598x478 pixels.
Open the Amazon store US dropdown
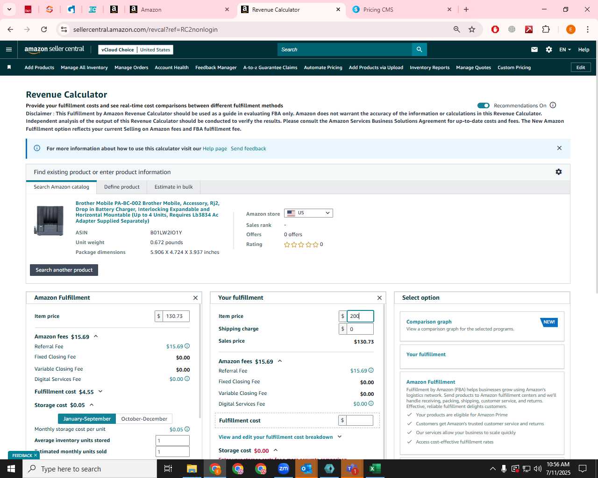click(308, 213)
